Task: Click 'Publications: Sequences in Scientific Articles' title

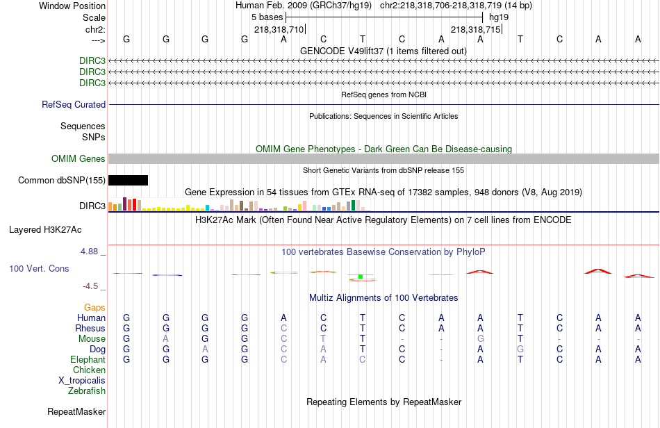Action: coord(383,116)
